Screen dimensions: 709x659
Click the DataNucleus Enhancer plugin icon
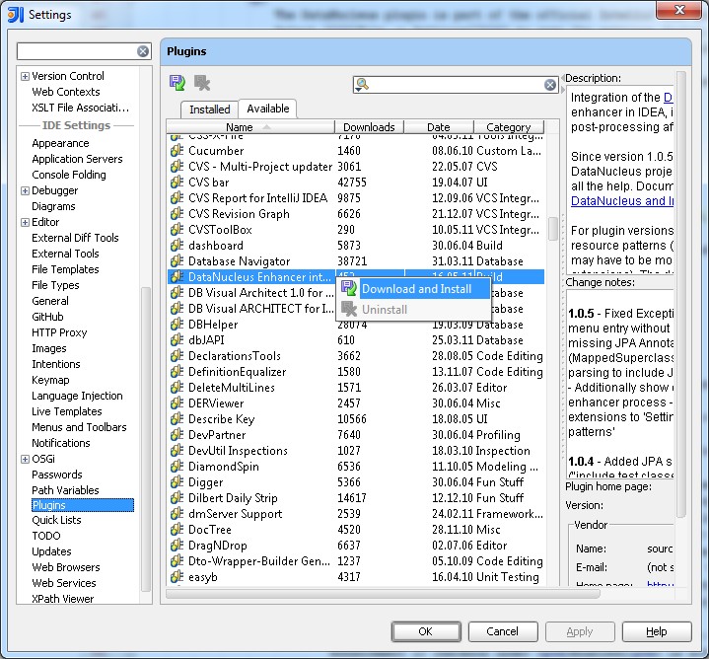[x=177, y=276]
